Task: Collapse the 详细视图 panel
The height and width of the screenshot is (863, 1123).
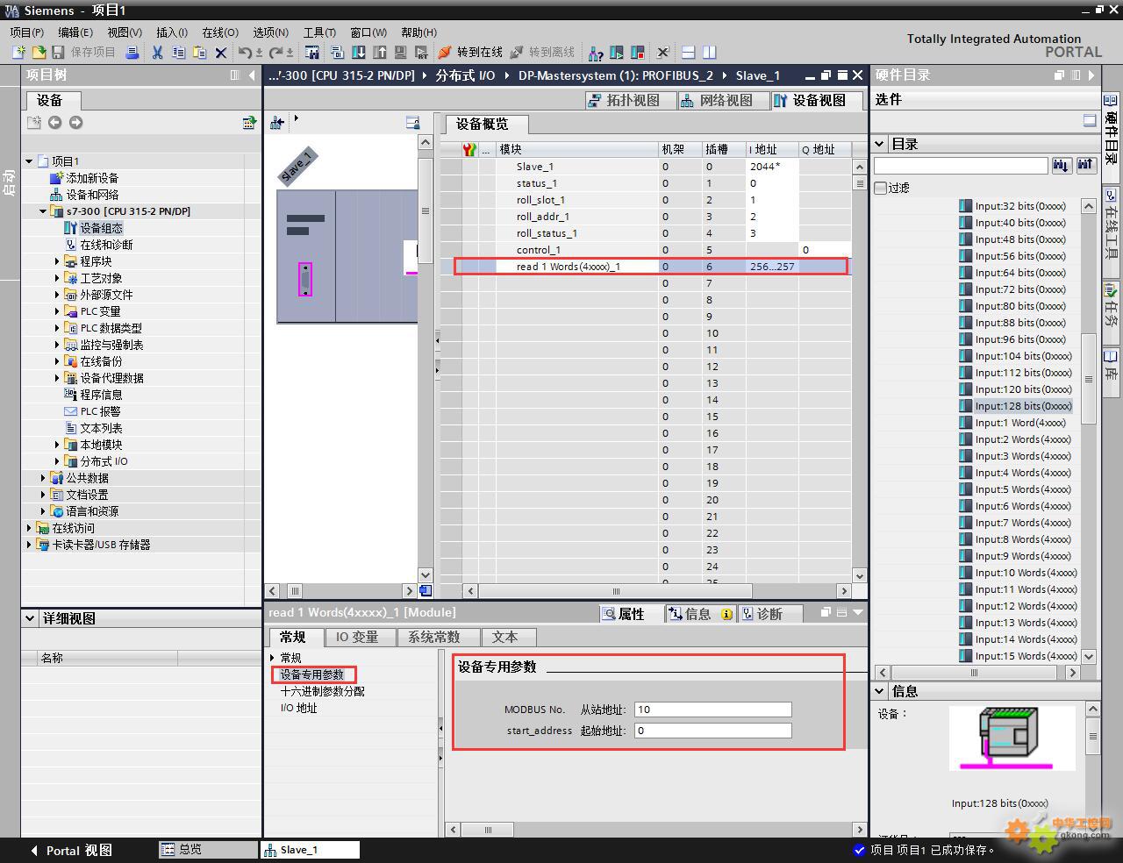Action: coord(31,618)
